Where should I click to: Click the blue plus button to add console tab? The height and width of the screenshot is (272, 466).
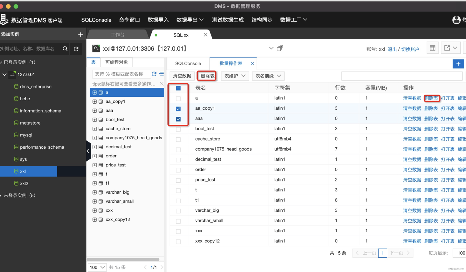[458, 64]
